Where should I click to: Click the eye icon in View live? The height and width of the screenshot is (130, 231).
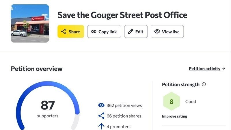157,31
